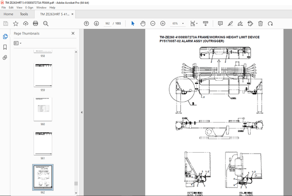Print the document
The width and height of the screenshot is (292, 196).
pyautogui.click(x=35, y=24)
